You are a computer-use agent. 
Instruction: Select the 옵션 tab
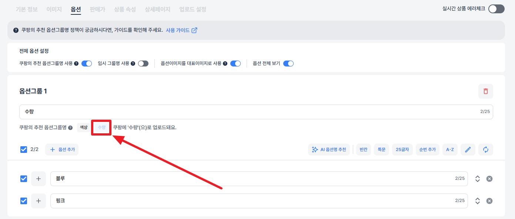click(76, 9)
